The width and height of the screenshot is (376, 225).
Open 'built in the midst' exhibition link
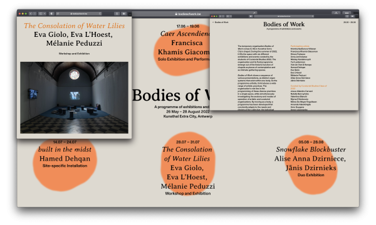point(65,149)
